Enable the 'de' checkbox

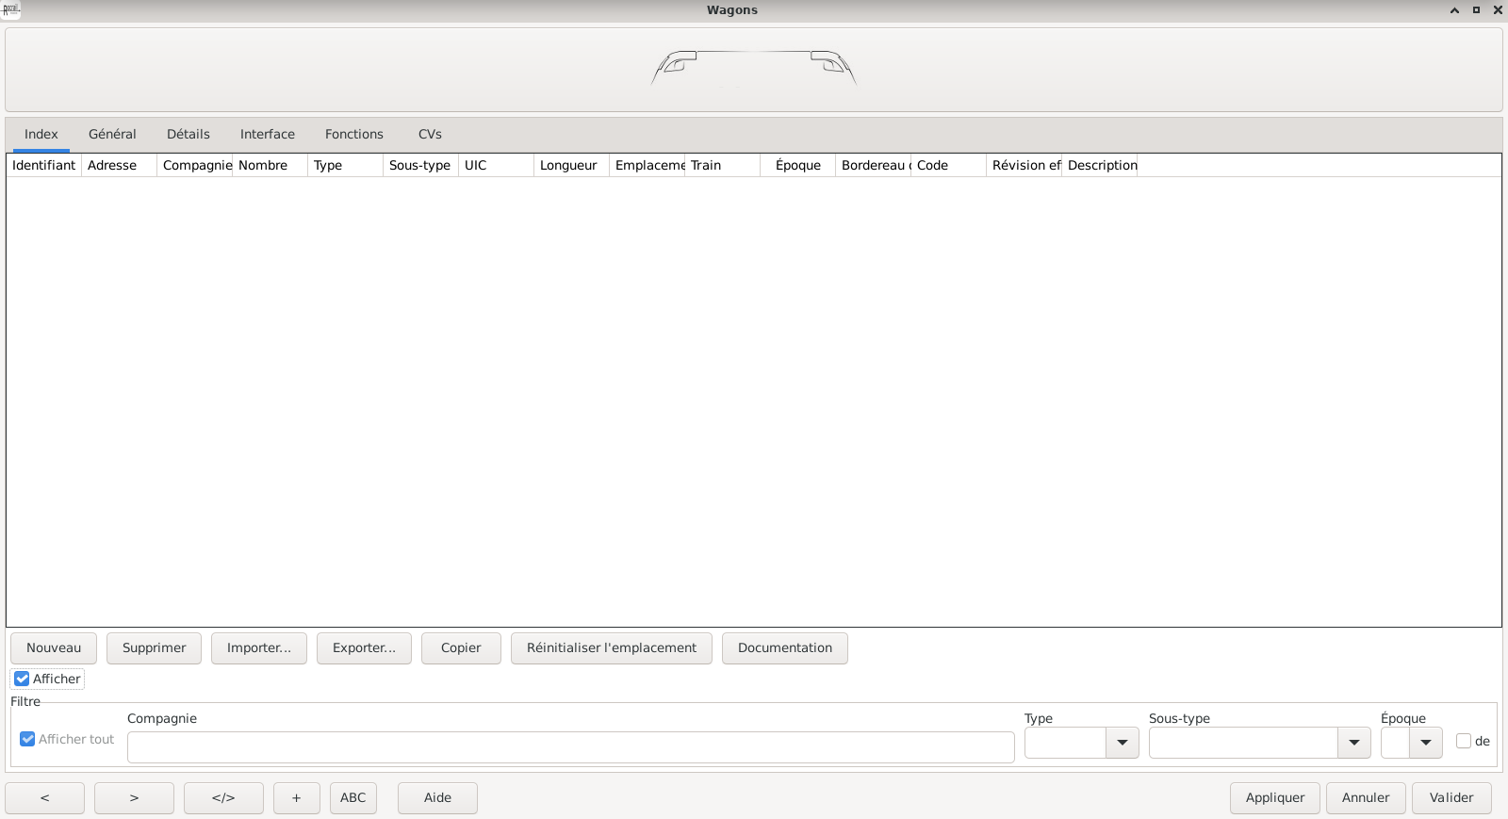[x=1464, y=741]
